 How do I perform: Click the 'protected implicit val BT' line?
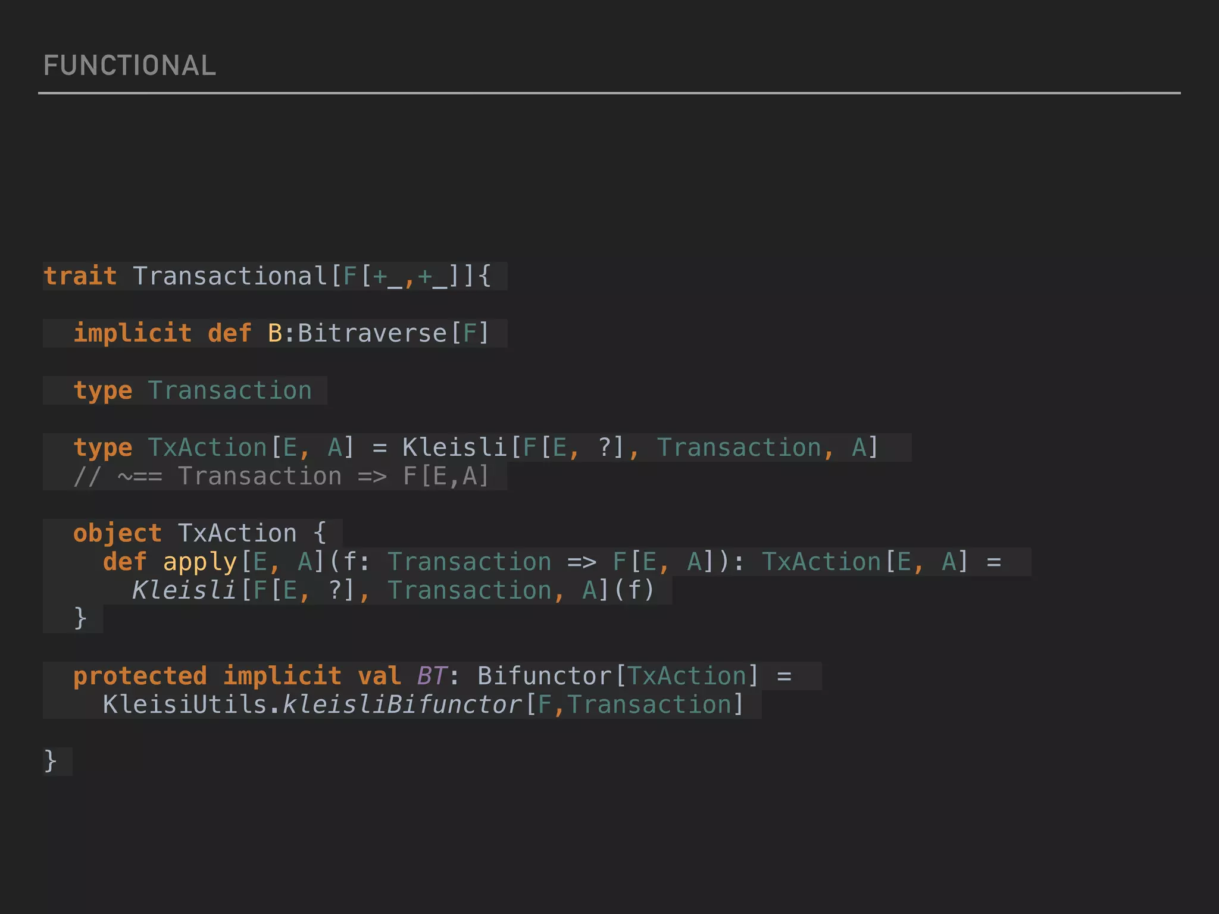click(x=432, y=676)
